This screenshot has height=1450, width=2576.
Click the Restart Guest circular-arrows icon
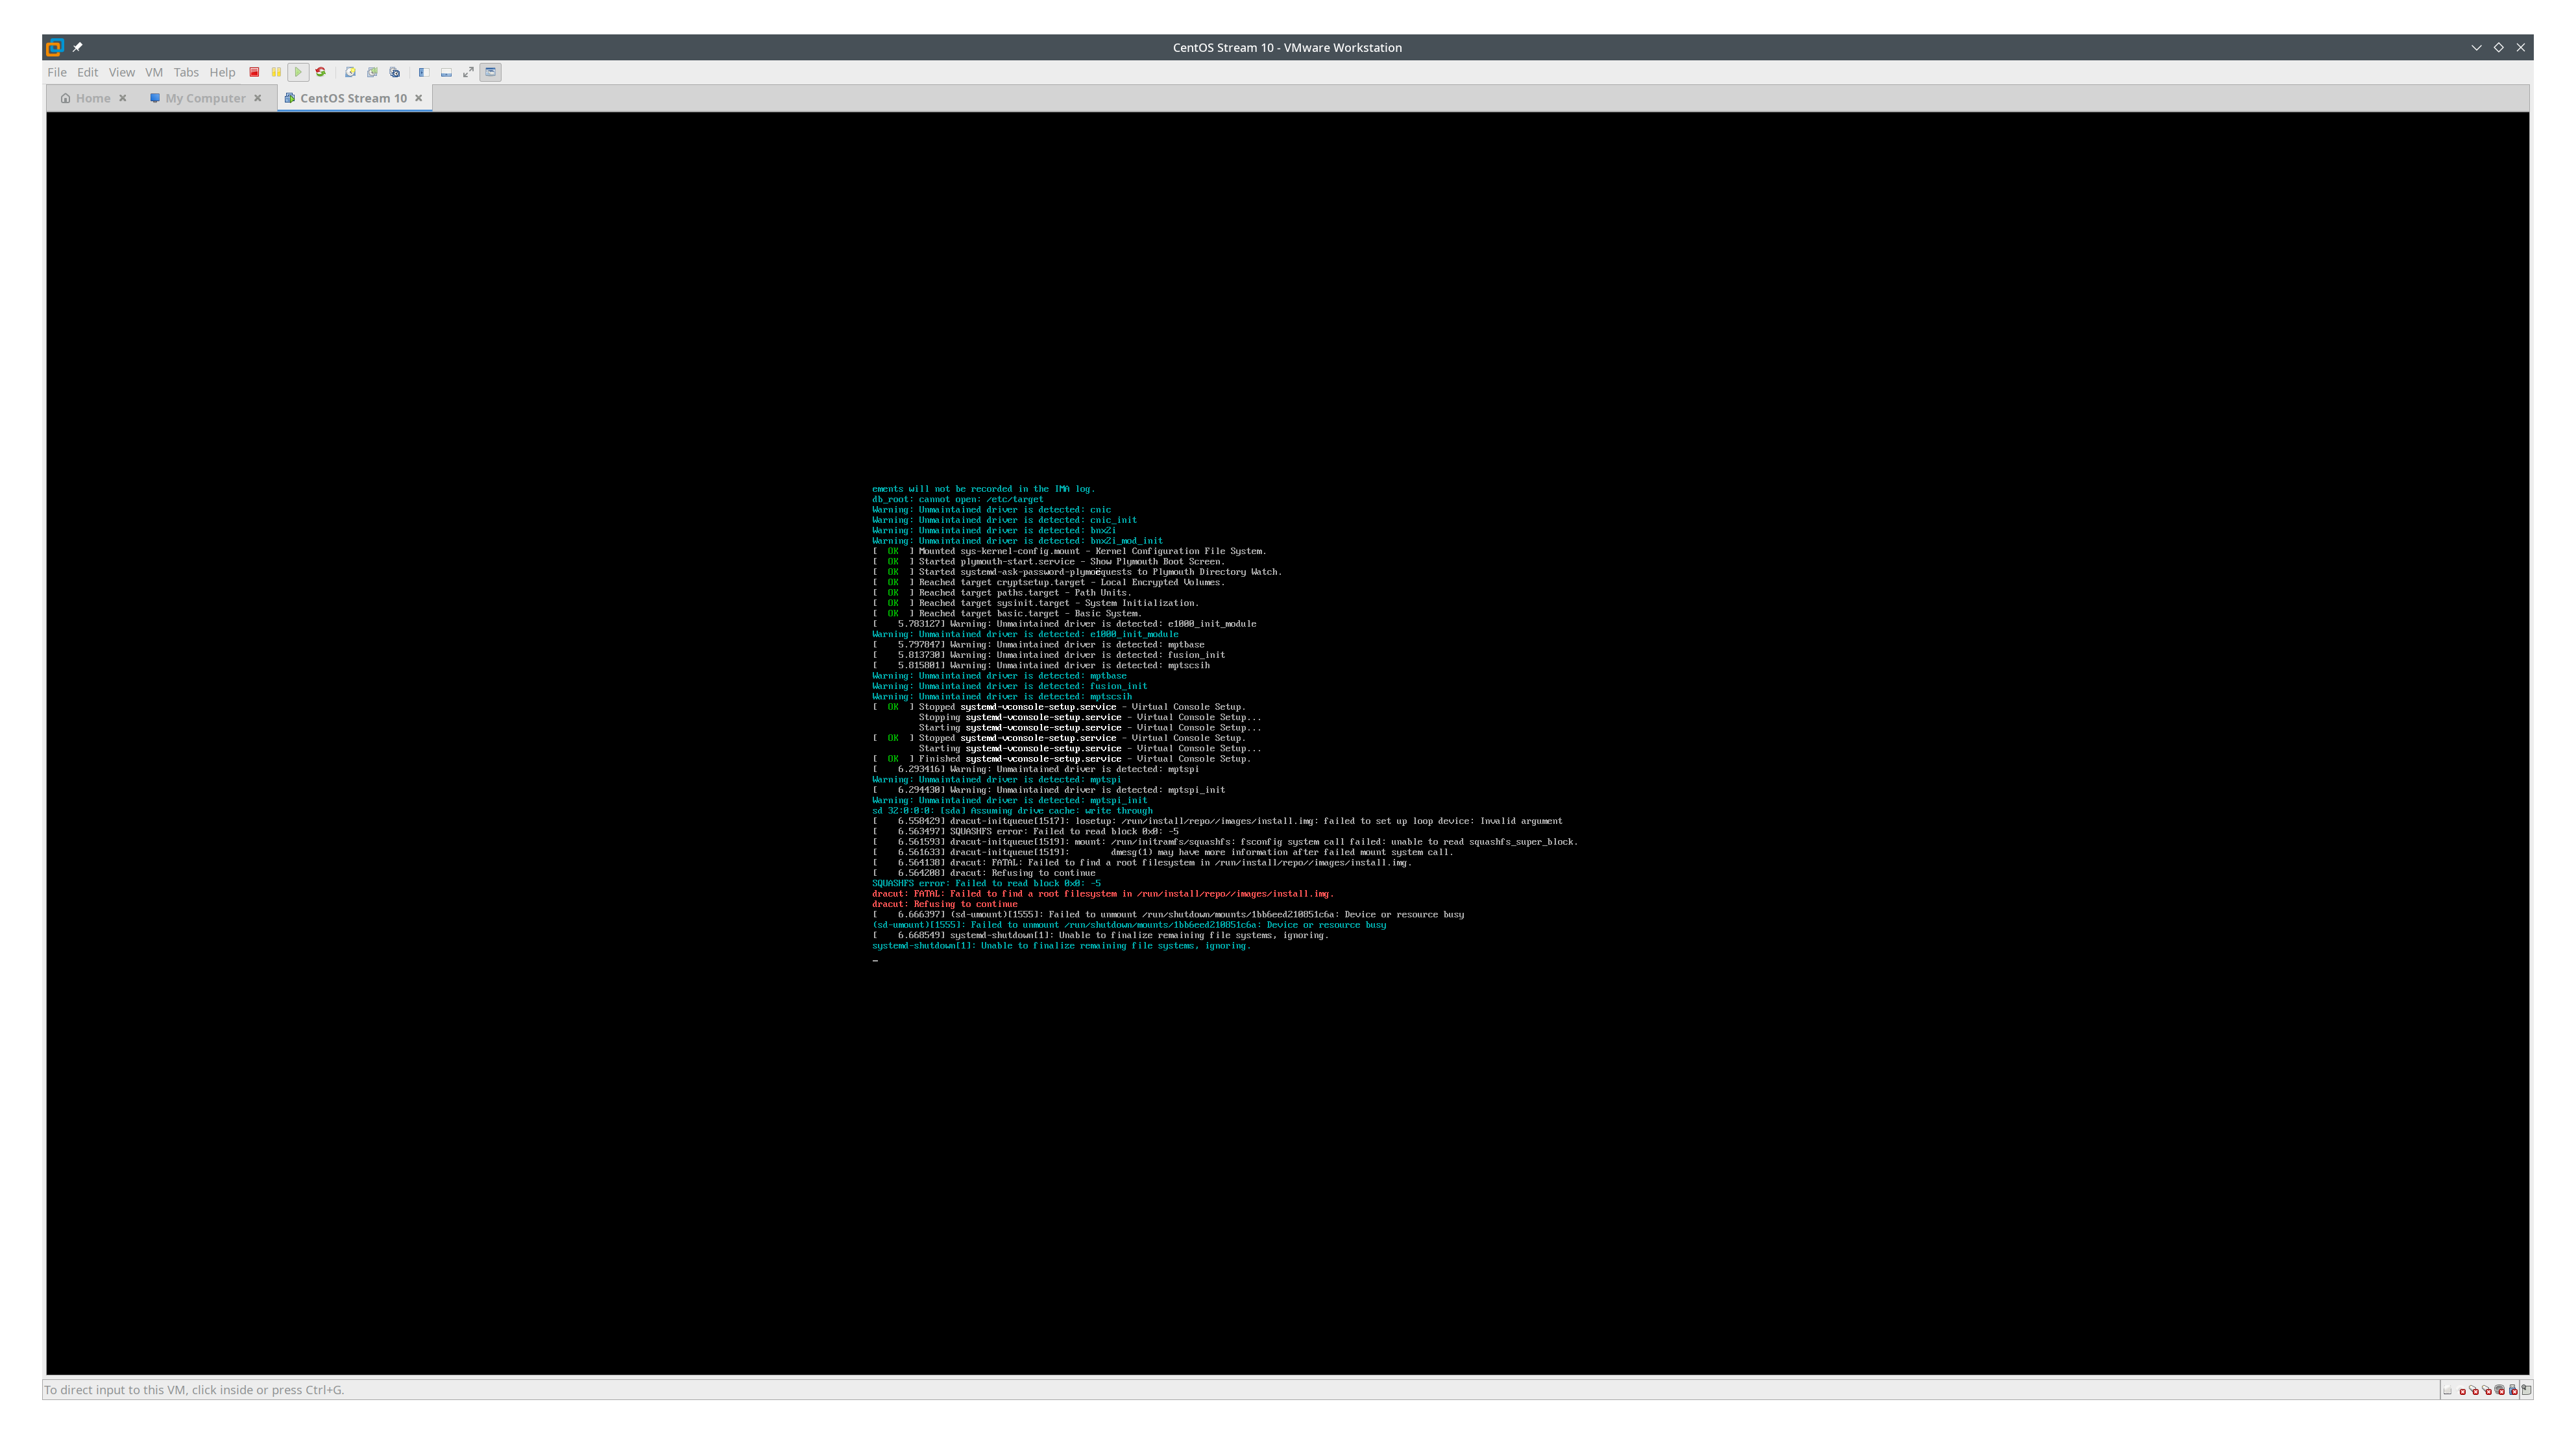[320, 72]
